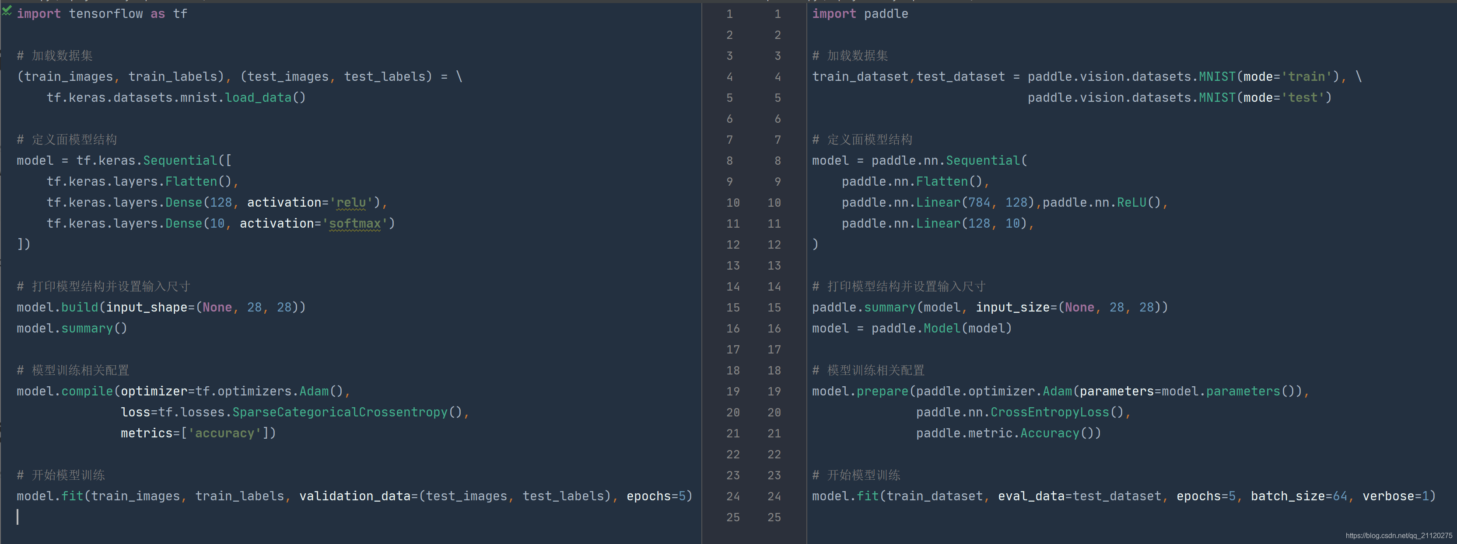Click the text cursor on left line 25
This screenshot has width=1457, height=544.
(x=18, y=517)
